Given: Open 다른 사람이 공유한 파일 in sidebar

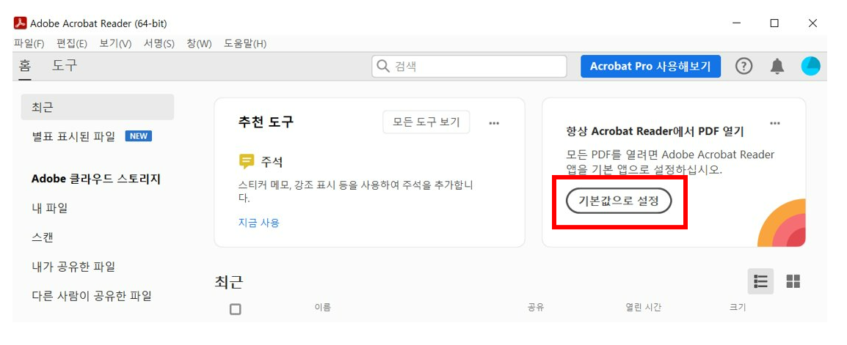Looking at the screenshot, I should click(92, 296).
